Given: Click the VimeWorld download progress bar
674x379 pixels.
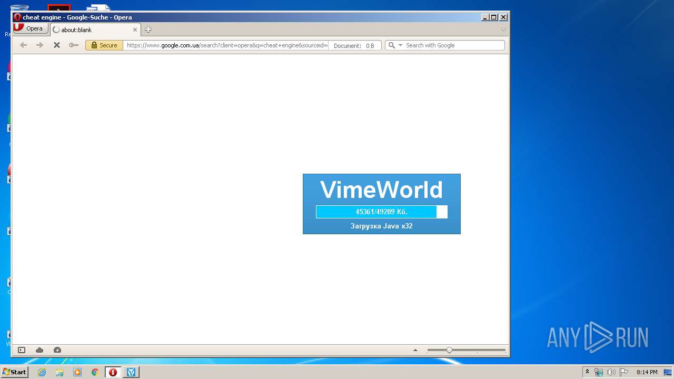Looking at the screenshot, I should (x=382, y=212).
